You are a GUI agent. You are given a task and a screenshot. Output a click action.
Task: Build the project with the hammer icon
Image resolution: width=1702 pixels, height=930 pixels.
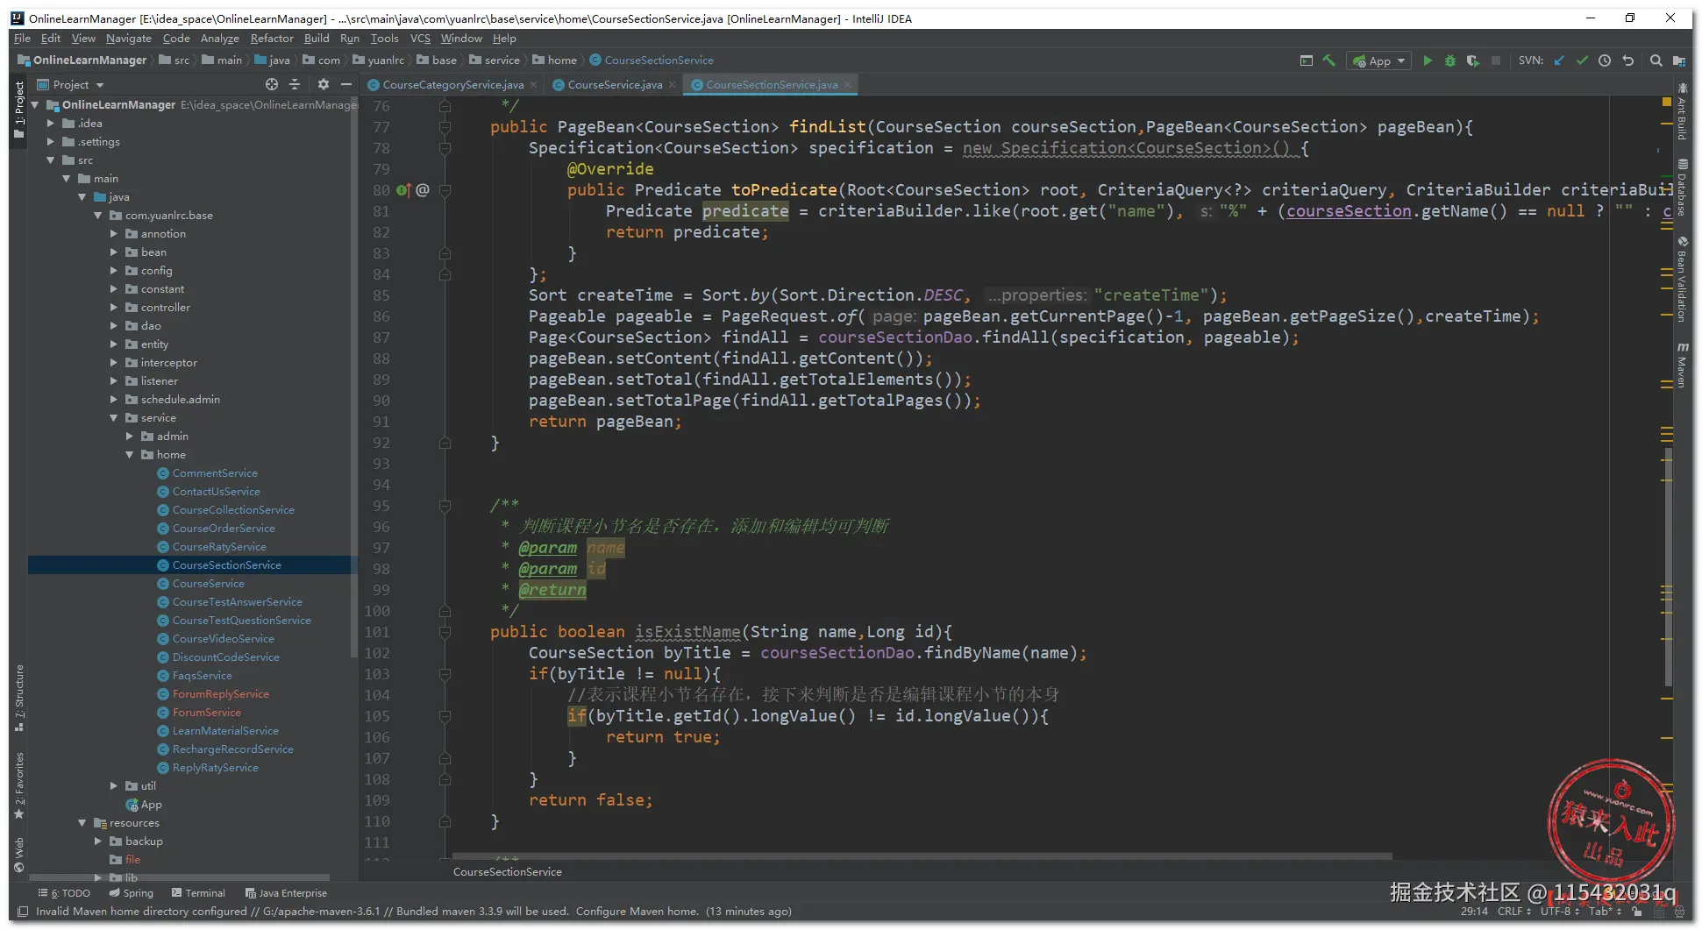[1329, 60]
